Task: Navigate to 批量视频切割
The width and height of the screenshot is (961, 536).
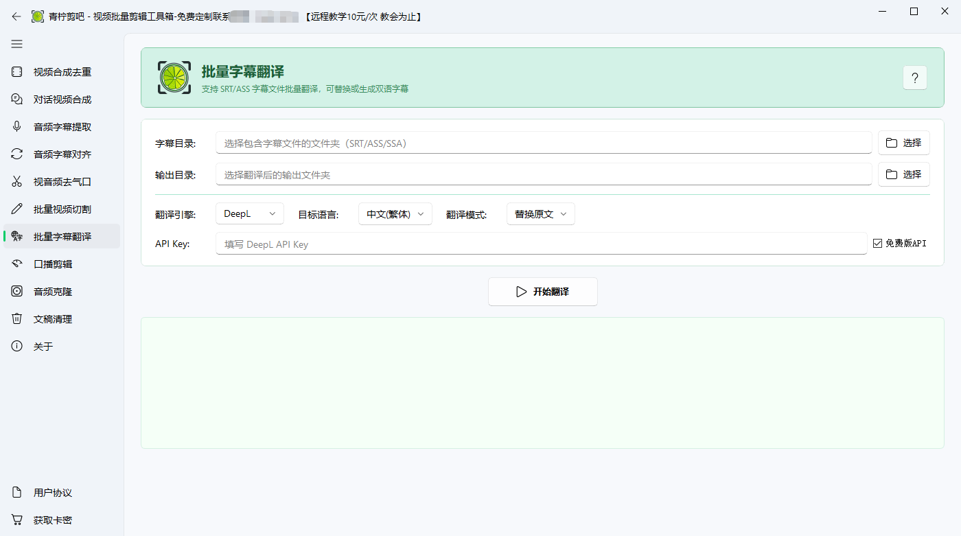Action: click(x=62, y=209)
